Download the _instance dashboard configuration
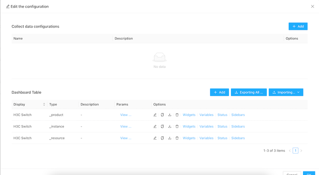The width and height of the screenshot is (319, 175). (169, 126)
